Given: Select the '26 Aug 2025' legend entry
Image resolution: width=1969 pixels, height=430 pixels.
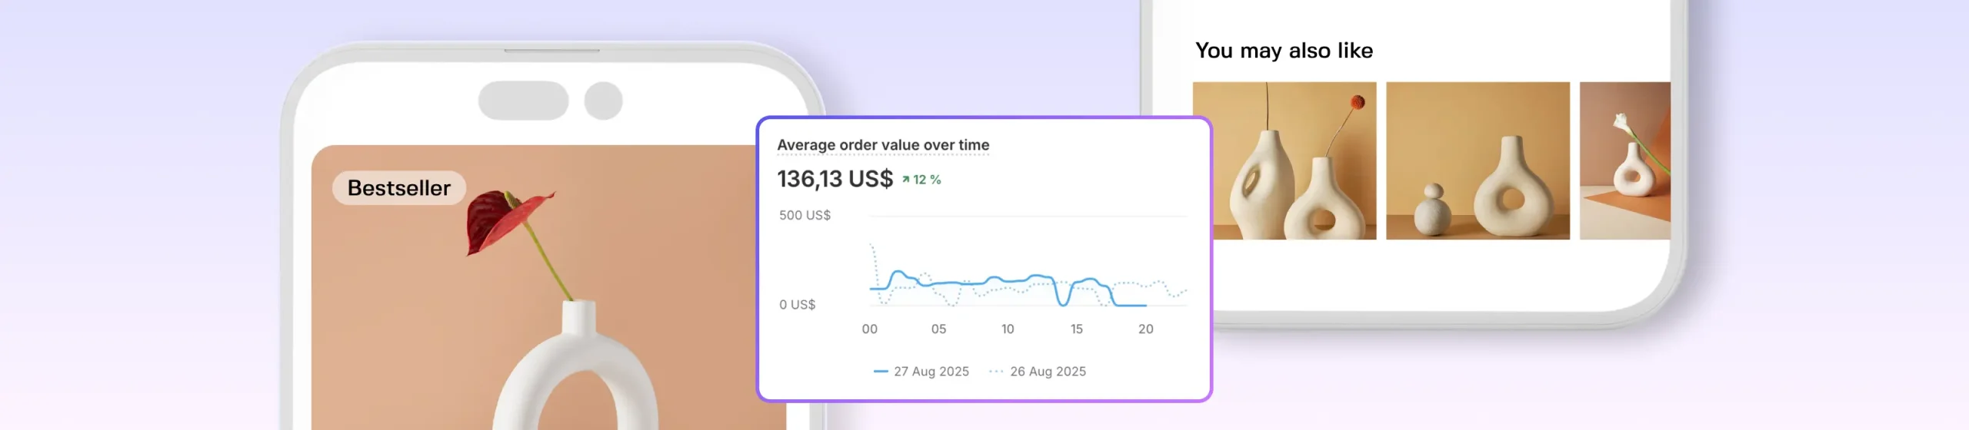Looking at the screenshot, I should coord(1038,372).
